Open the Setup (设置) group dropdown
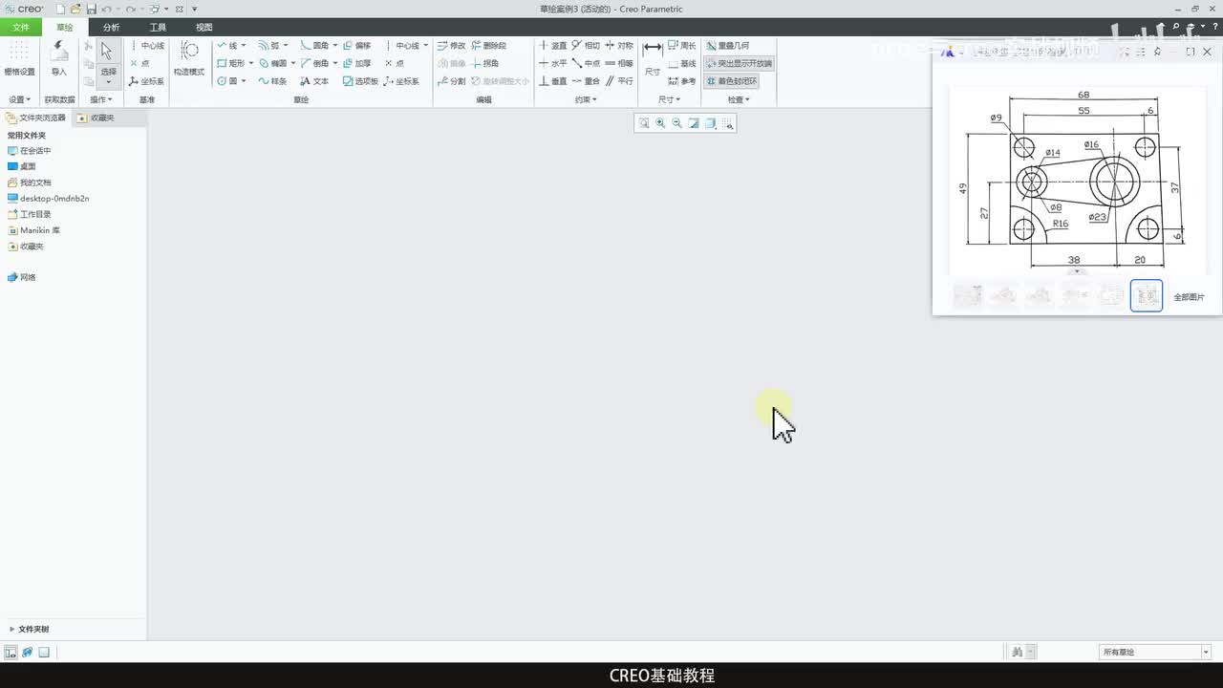 [20, 99]
